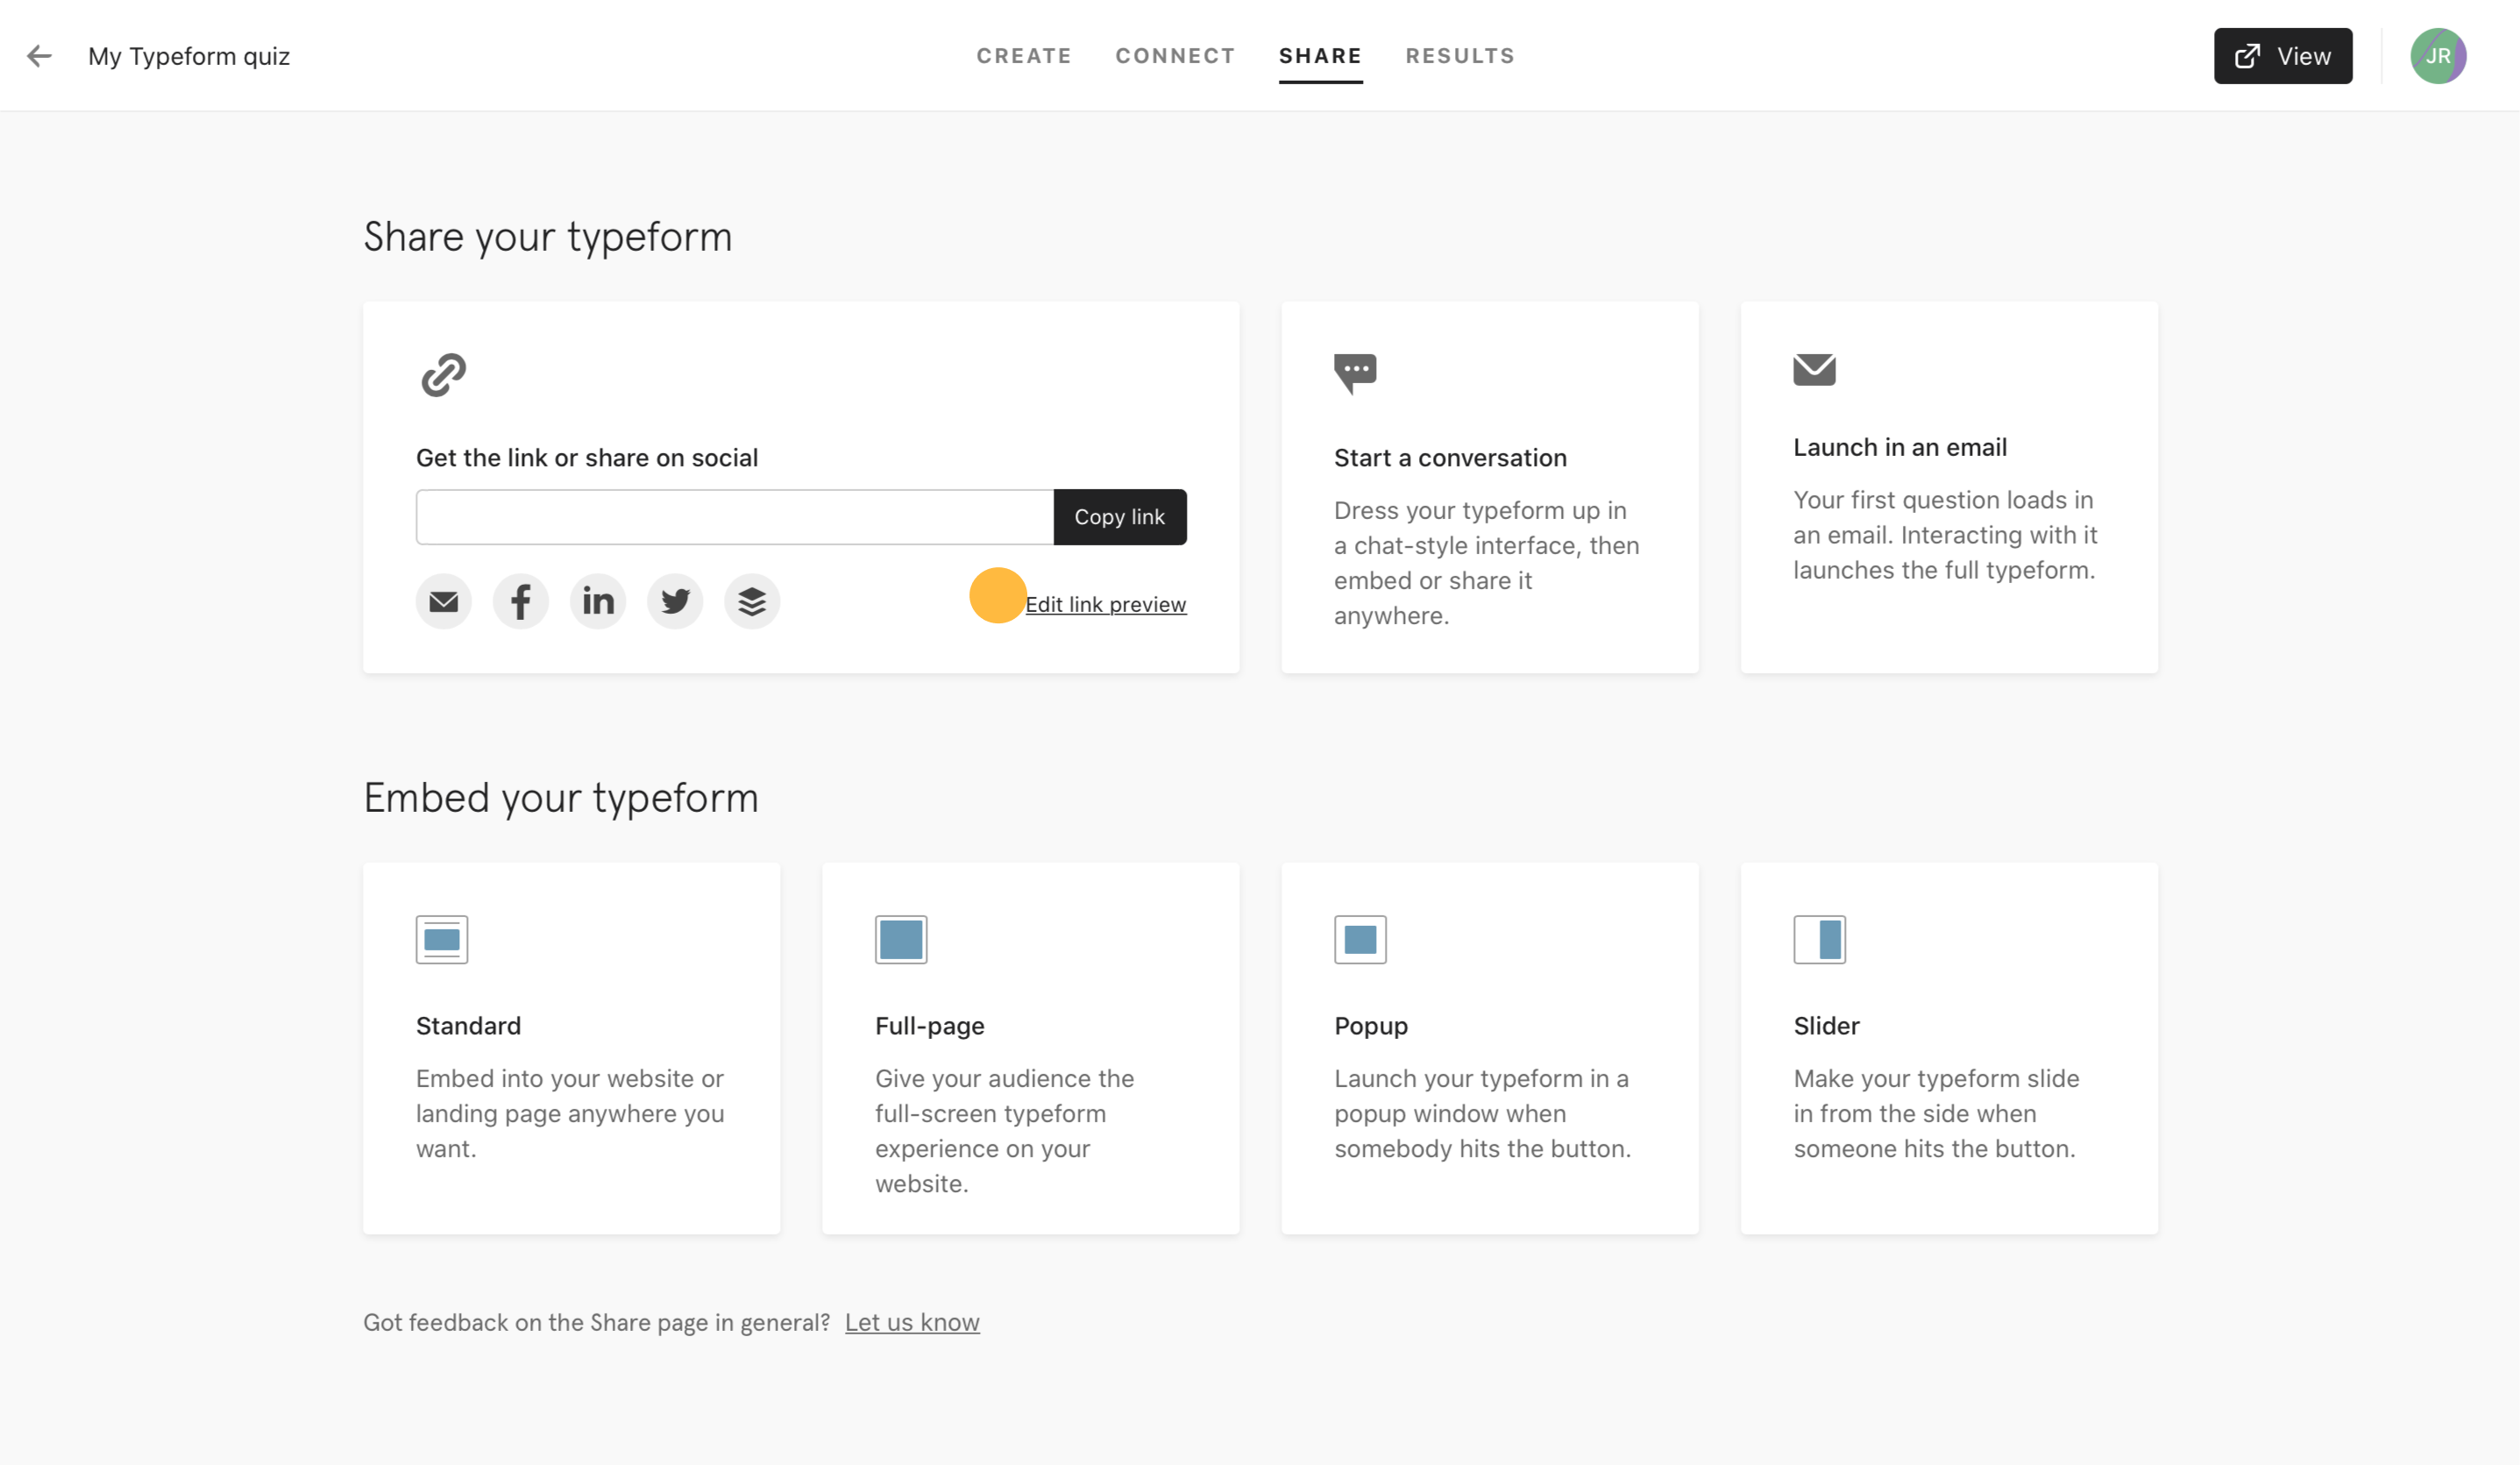Click into the share link field

[734, 517]
